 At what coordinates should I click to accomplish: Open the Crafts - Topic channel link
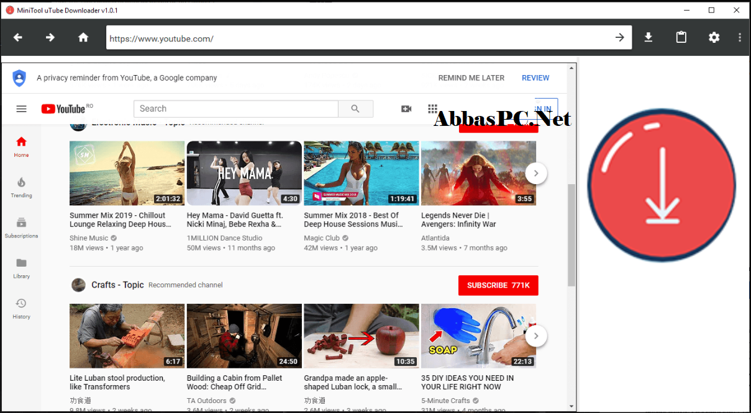click(x=117, y=285)
